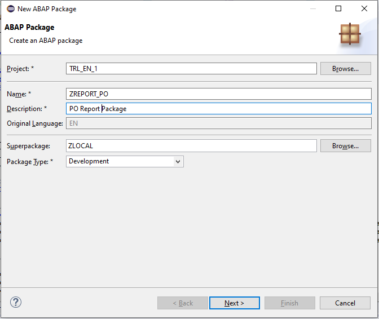
Task: Browse for a project
Action: tap(345, 69)
